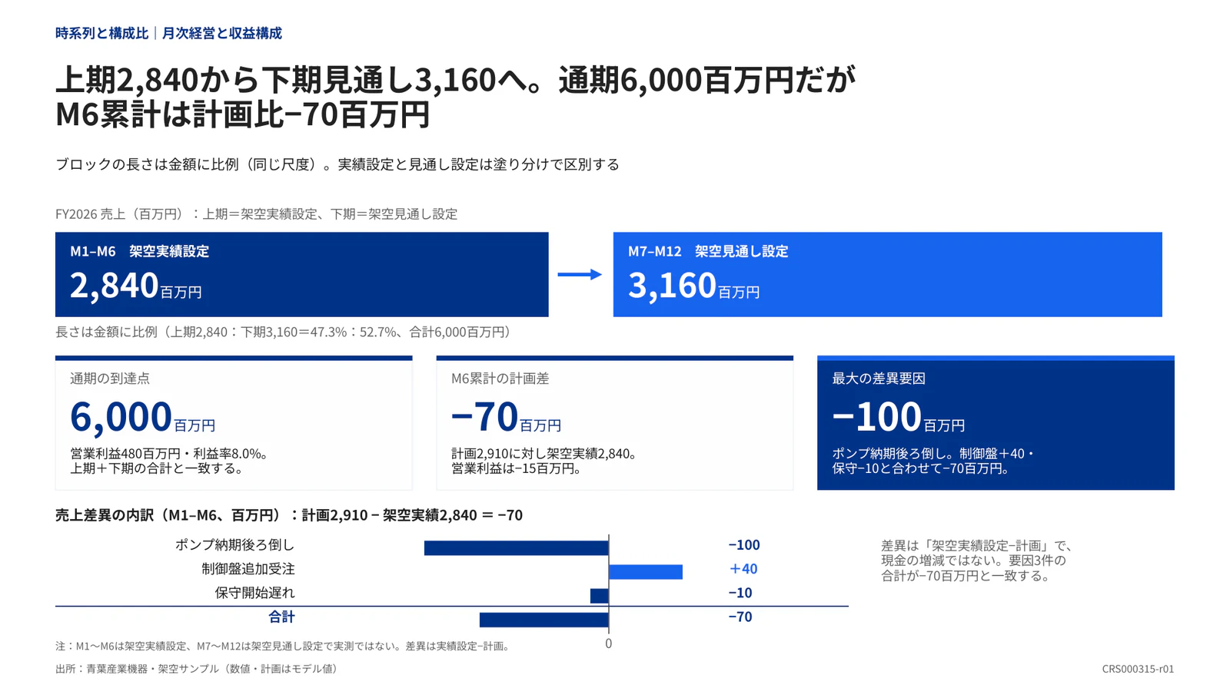Click the card value '−100' in the dark card
This screenshot has width=1230, height=691.
click(x=876, y=416)
